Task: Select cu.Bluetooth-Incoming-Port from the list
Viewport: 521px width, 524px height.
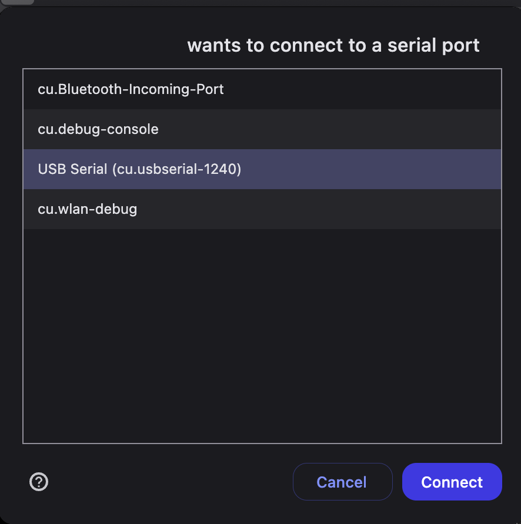Action: click(x=262, y=89)
